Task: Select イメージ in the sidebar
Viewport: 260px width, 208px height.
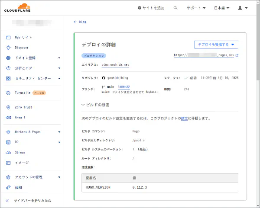Action: pos(22,163)
